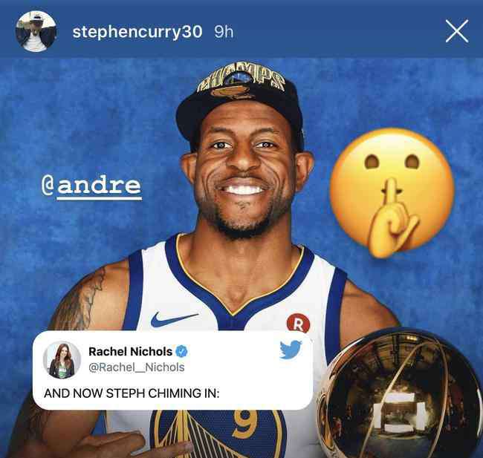Tap the @andre mention sticker
Viewport: 483px width, 458px height.
point(91,187)
